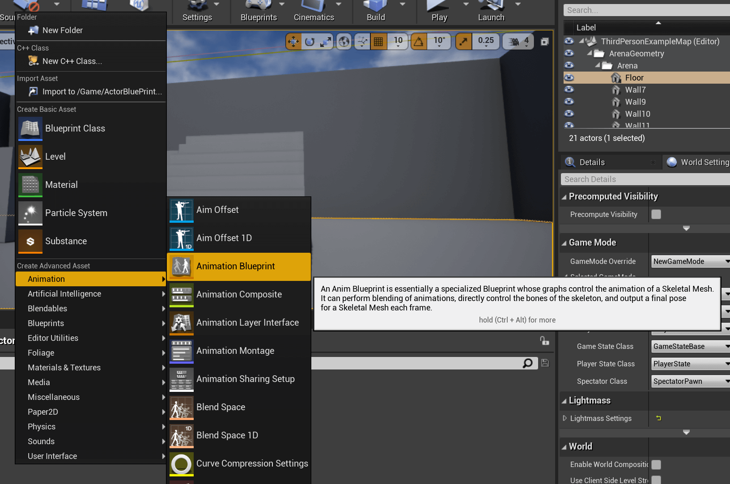Click New Folder menu entry

pos(91,30)
